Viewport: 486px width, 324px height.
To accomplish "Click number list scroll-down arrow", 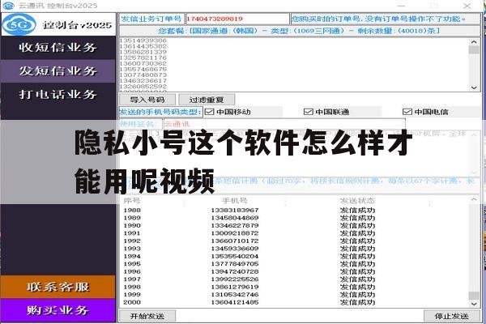I will tap(474, 87).
